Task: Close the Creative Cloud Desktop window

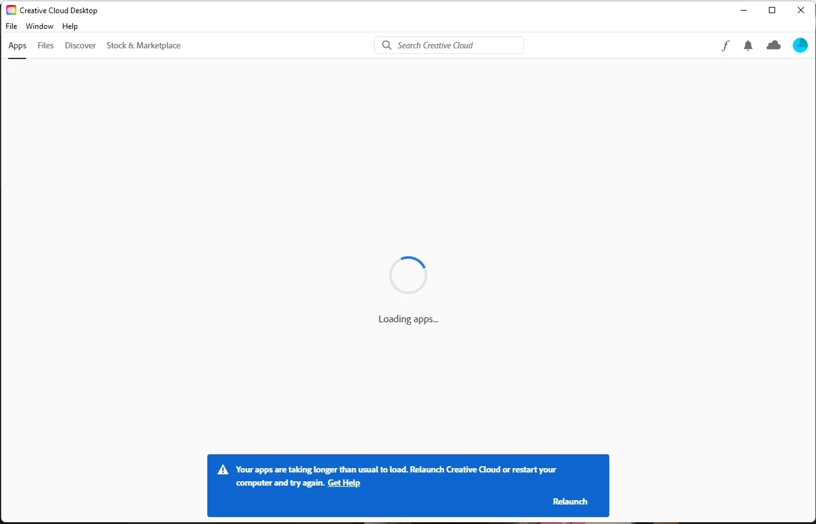Action: (801, 10)
